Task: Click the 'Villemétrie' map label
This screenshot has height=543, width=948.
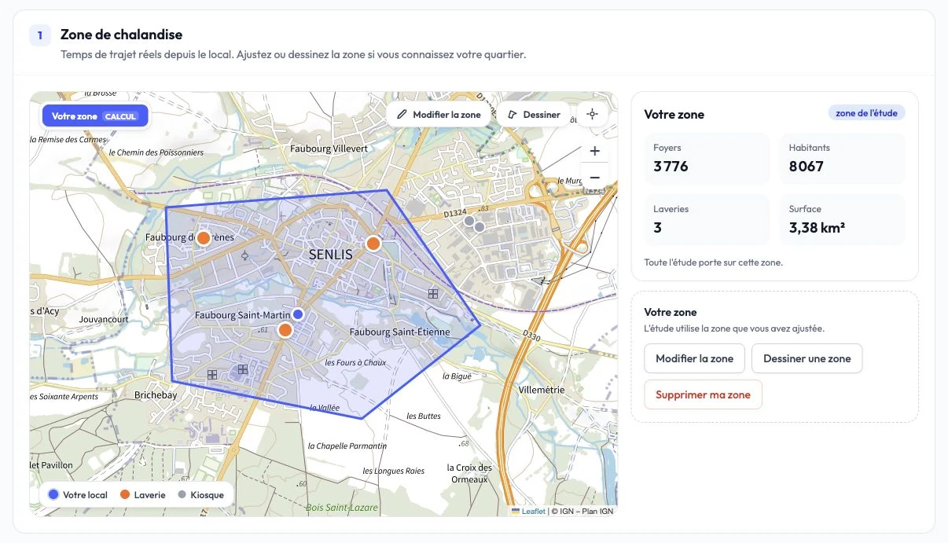Action: coord(542,390)
